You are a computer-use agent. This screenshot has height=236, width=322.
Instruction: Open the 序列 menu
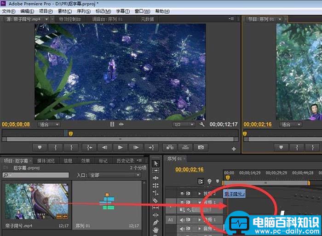point(84,12)
